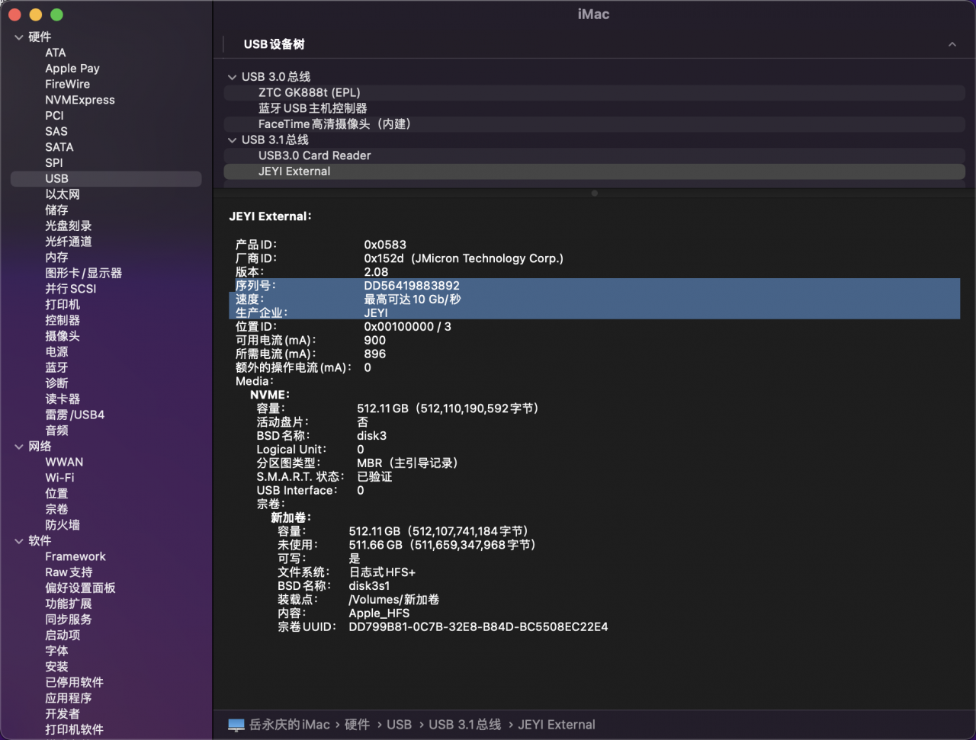Collapse the USB 3.1 总线 tree node
Viewport: 976px width, 740px height.
pyautogui.click(x=233, y=140)
